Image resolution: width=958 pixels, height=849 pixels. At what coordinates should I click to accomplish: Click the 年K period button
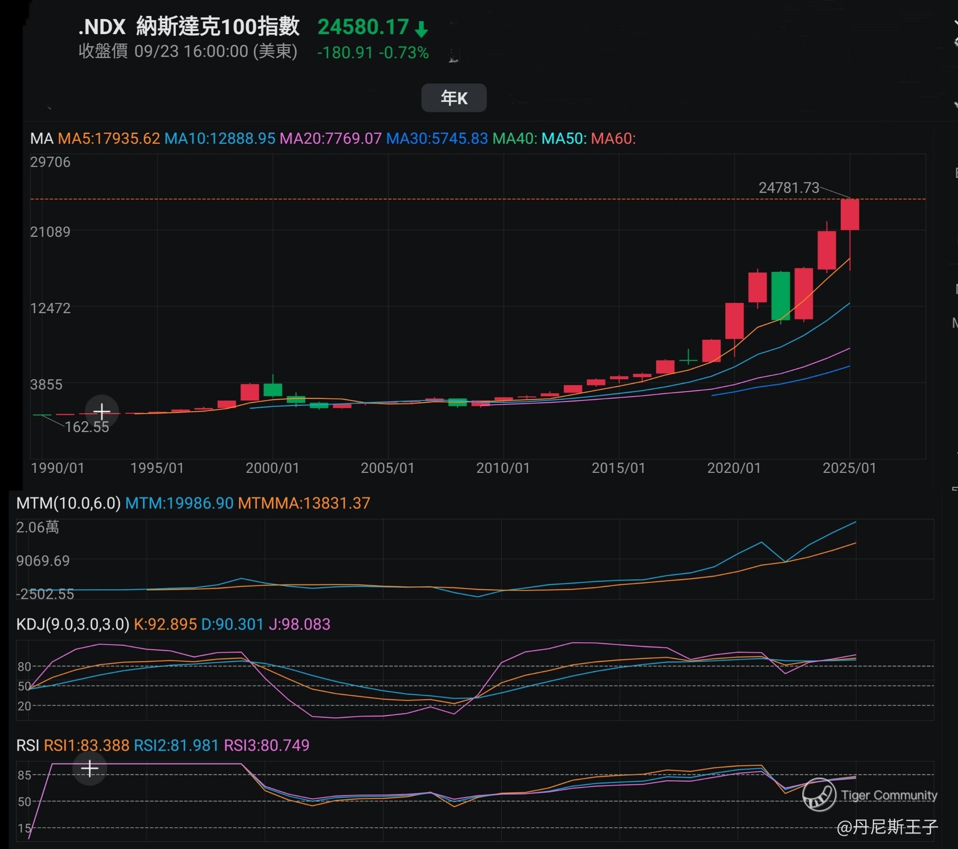454,98
